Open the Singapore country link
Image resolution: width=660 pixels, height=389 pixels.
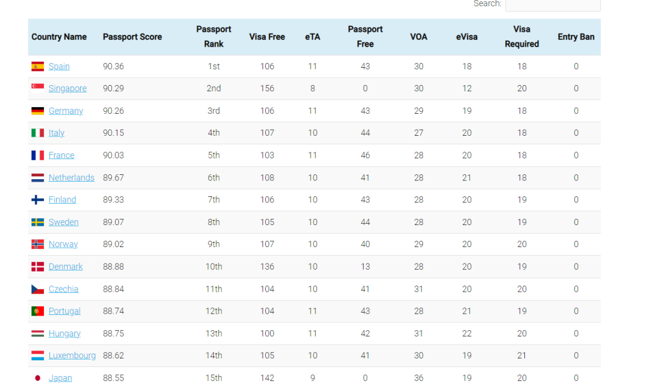point(67,89)
